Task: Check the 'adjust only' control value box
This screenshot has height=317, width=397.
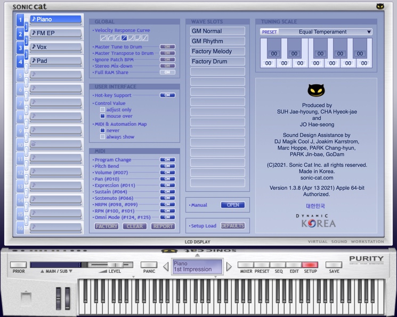Action: [102, 109]
